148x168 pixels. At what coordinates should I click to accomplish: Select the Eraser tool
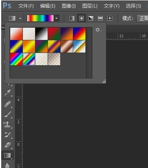[x=8, y=145]
